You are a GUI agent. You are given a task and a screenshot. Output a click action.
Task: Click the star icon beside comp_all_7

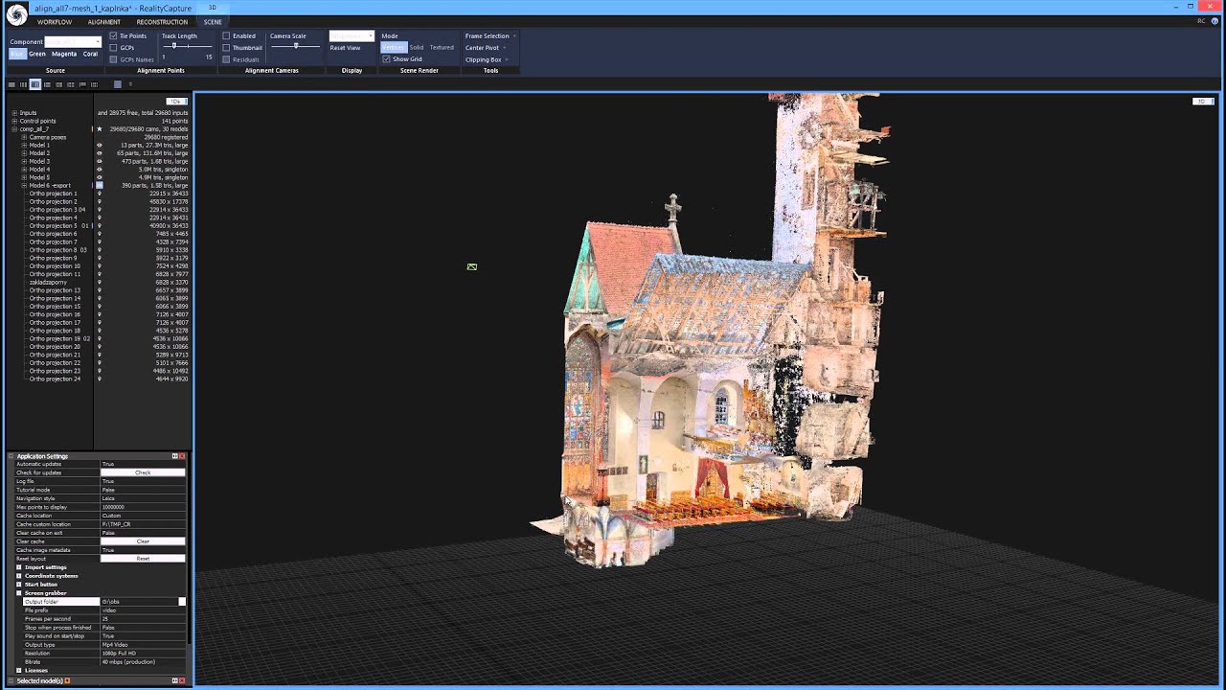[99, 129]
